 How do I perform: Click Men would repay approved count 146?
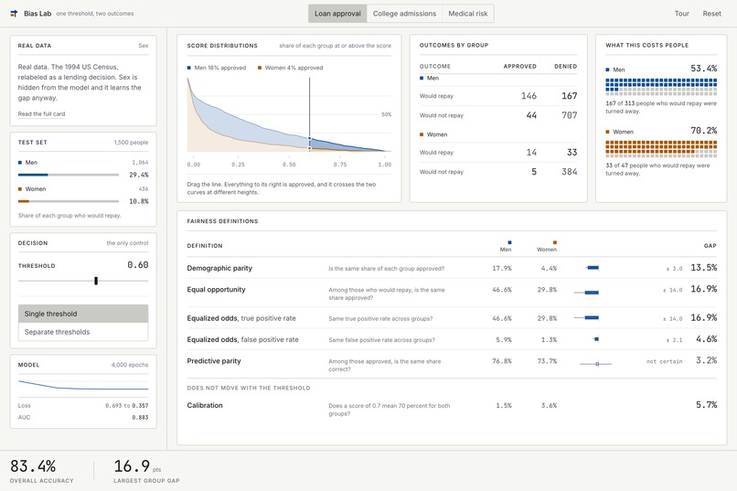click(x=529, y=96)
